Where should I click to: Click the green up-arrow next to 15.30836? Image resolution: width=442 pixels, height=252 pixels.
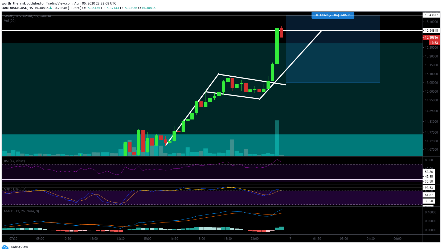[x=51, y=8]
